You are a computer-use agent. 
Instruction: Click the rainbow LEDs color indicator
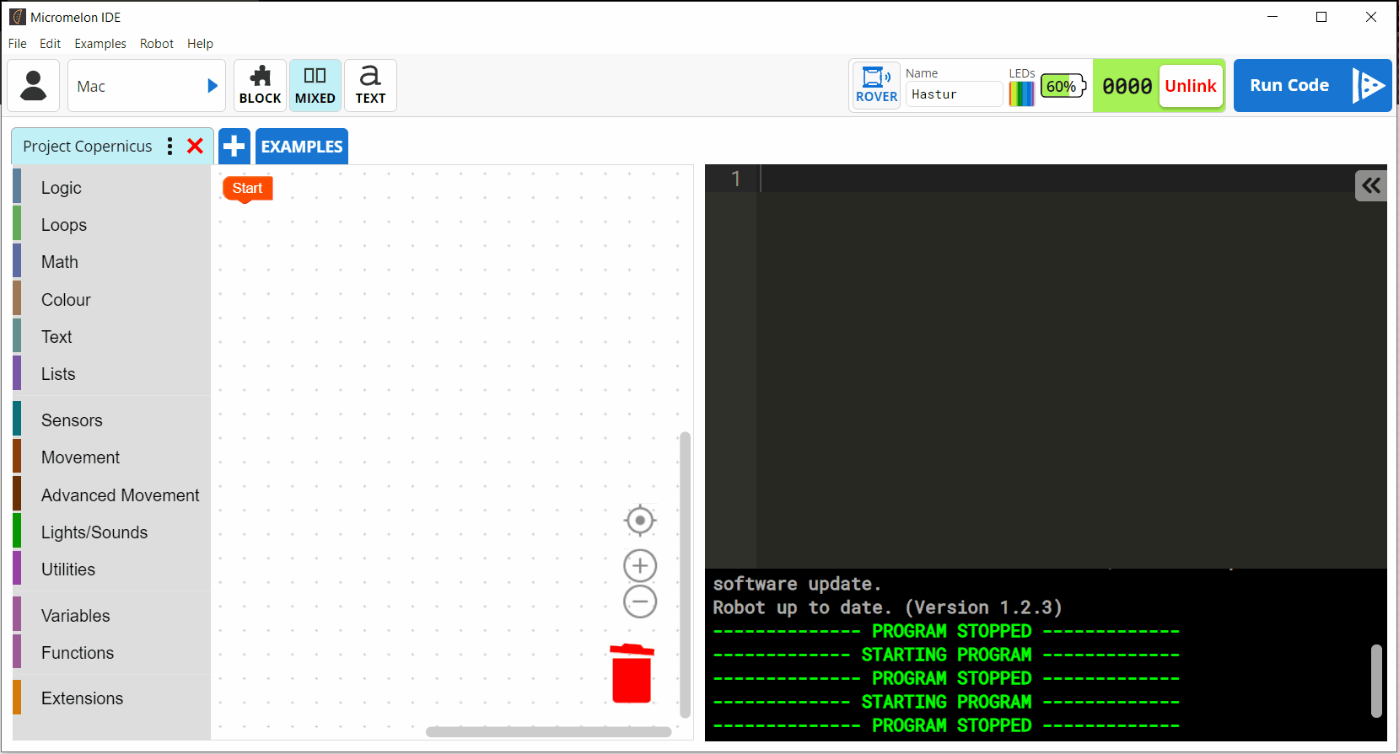(x=1021, y=93)
